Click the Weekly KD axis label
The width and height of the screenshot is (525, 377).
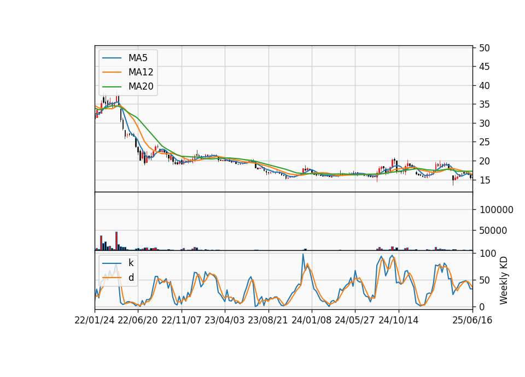(x=504, y=280)
